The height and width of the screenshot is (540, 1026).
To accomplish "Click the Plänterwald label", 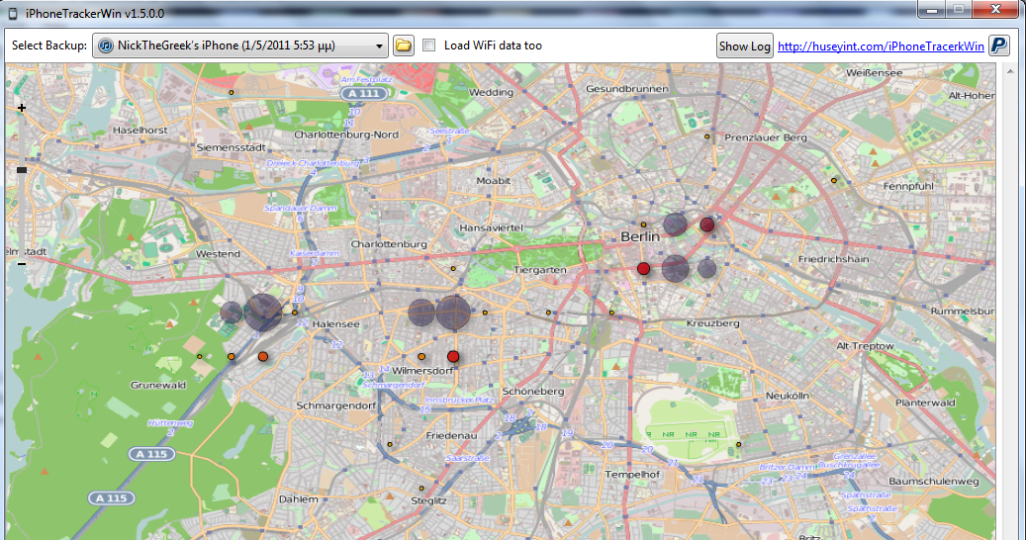I will (x=925, y=403).
